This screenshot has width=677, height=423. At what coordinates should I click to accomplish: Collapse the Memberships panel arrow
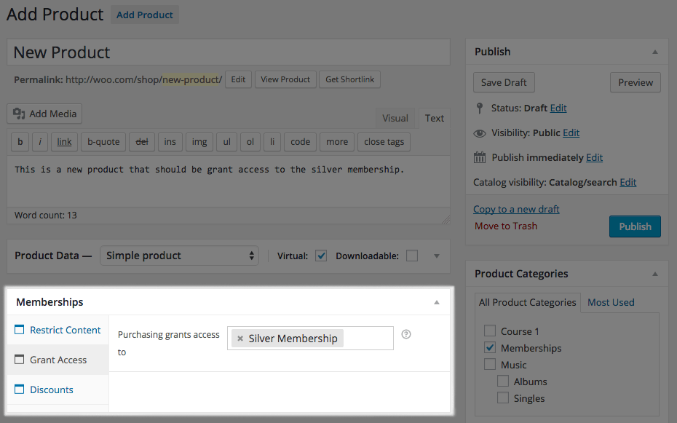coord(437,302)
